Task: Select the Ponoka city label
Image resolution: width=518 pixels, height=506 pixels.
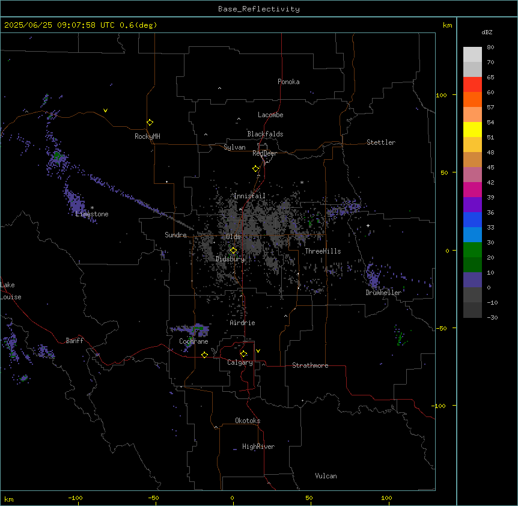Action: pyautogui.click(x=288, y=82)
